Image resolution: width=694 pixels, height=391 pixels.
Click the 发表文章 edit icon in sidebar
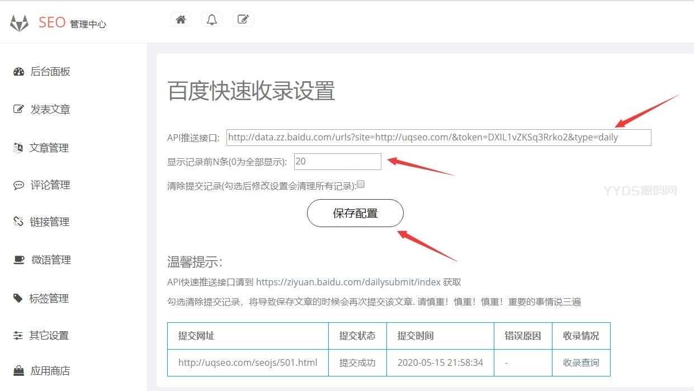[x=18, y=109]
